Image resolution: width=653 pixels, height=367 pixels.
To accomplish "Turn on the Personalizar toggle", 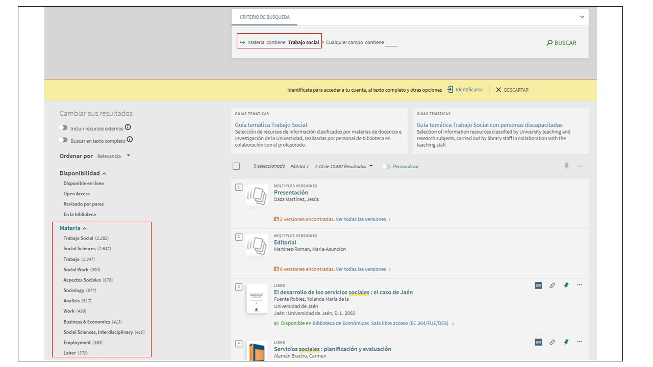I will pyautogui.click(x=386, y=167).
